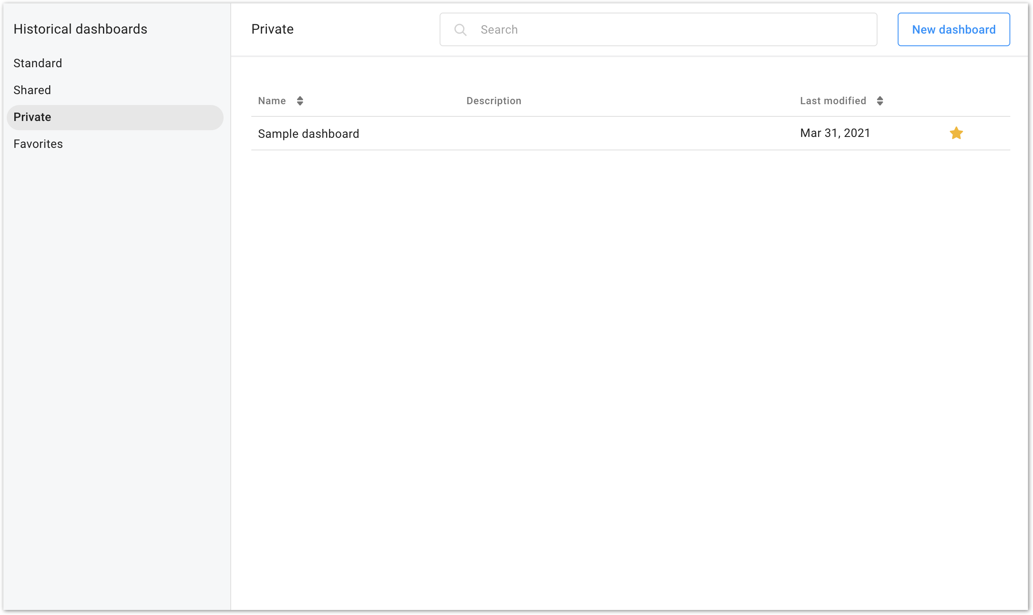Open the Sample dashboard

pos(308,133)
